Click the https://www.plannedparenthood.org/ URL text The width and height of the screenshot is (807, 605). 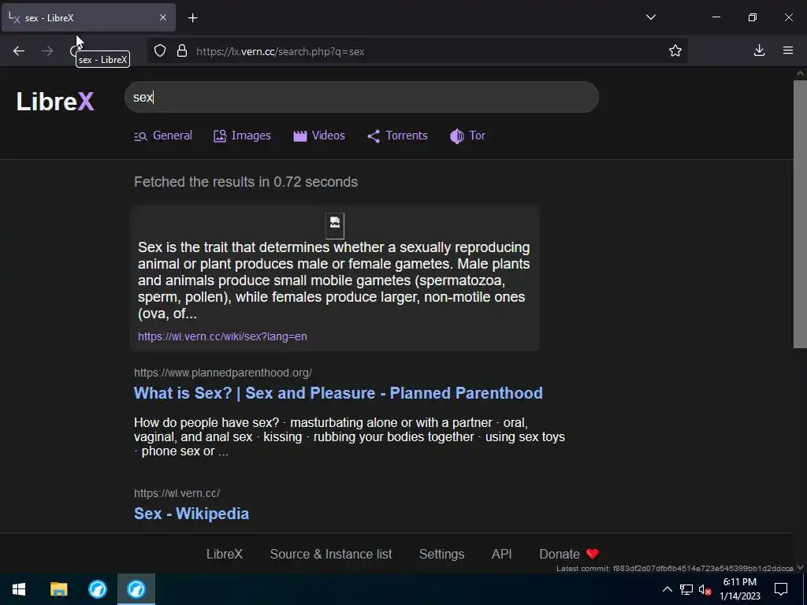click(x=223, y=373)
